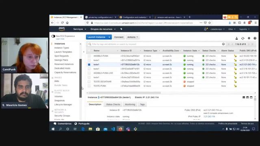Expand the Serviços menu
Screen dimensions: 260x146
click(x=80, y=29)
